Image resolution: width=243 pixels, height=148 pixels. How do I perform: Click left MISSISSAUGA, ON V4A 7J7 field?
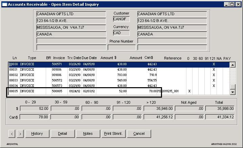[71, 27]
